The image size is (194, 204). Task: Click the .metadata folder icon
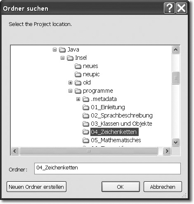[x=86, y=99]
